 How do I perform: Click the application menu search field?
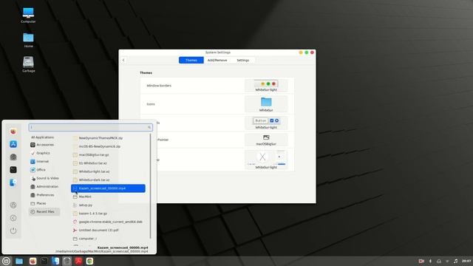(90, 128)
